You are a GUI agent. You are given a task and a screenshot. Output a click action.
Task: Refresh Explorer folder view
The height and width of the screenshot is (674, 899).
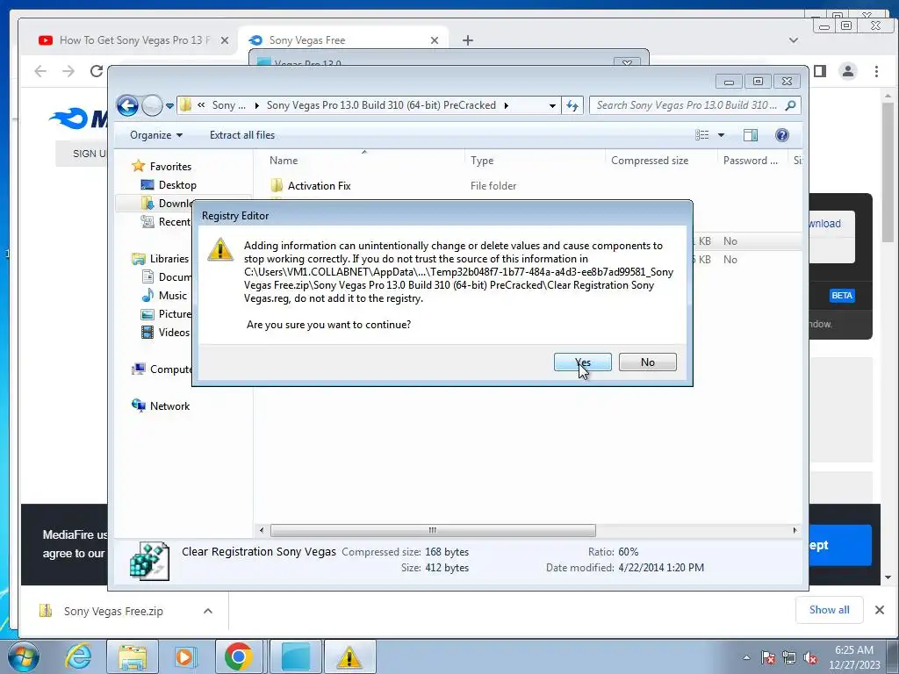(x=572, y=105)
